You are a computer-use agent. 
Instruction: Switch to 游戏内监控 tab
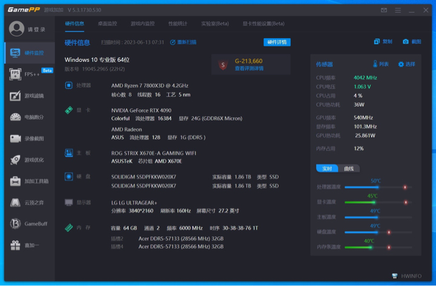coord(143,24)
